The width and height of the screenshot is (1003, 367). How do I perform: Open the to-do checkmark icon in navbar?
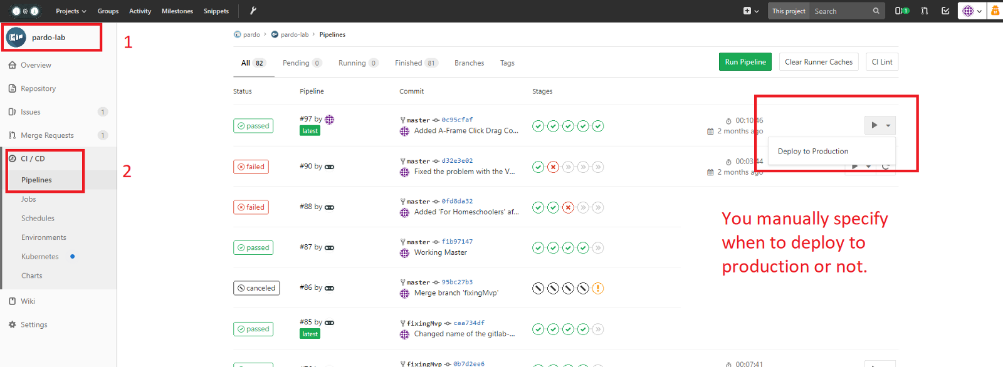[945, 11]
